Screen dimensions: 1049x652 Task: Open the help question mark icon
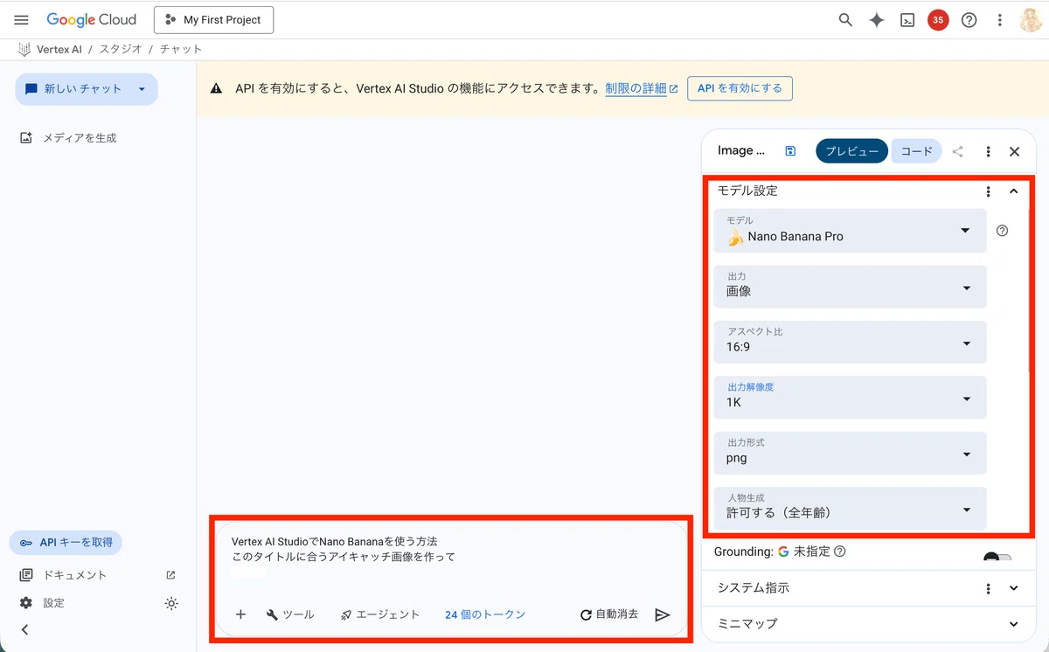[x=969, y=20]
